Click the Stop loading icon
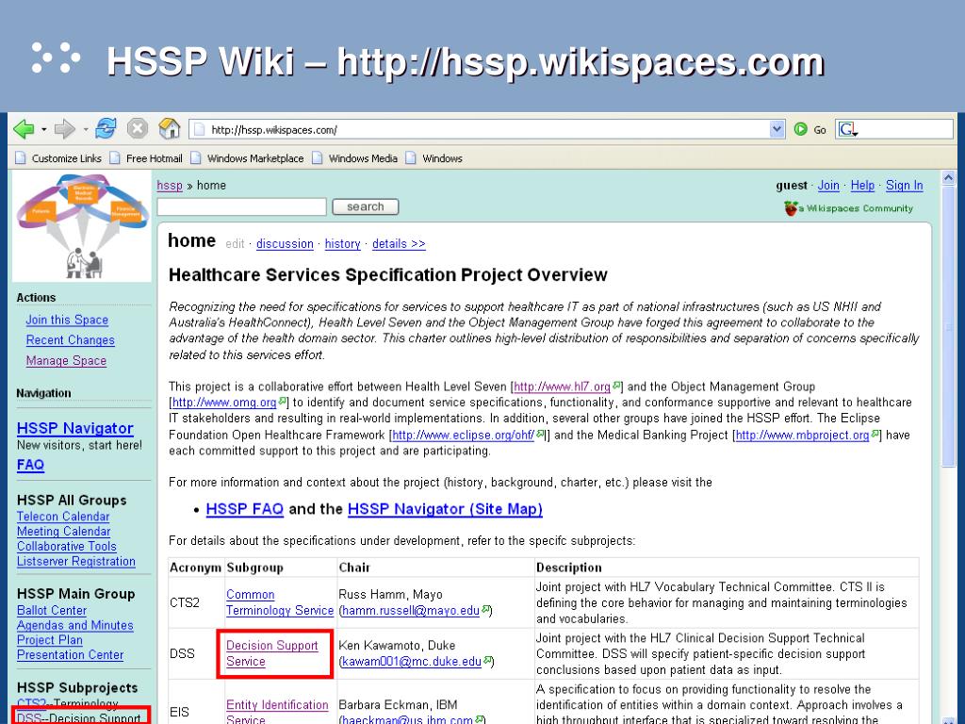The image size is (965, 724). click(138, 128)
